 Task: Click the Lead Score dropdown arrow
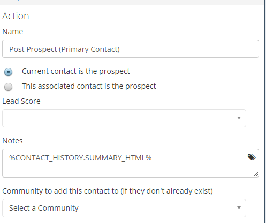point(239,118)
